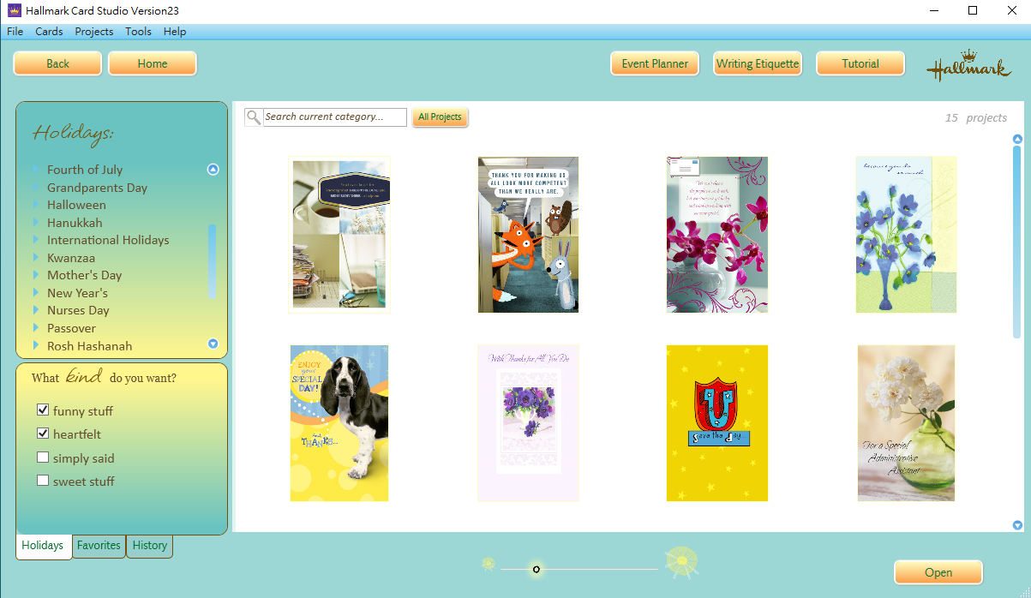Switch to the History tab
This screenshot has width=1031, height=598.
[x=150, y=546]
